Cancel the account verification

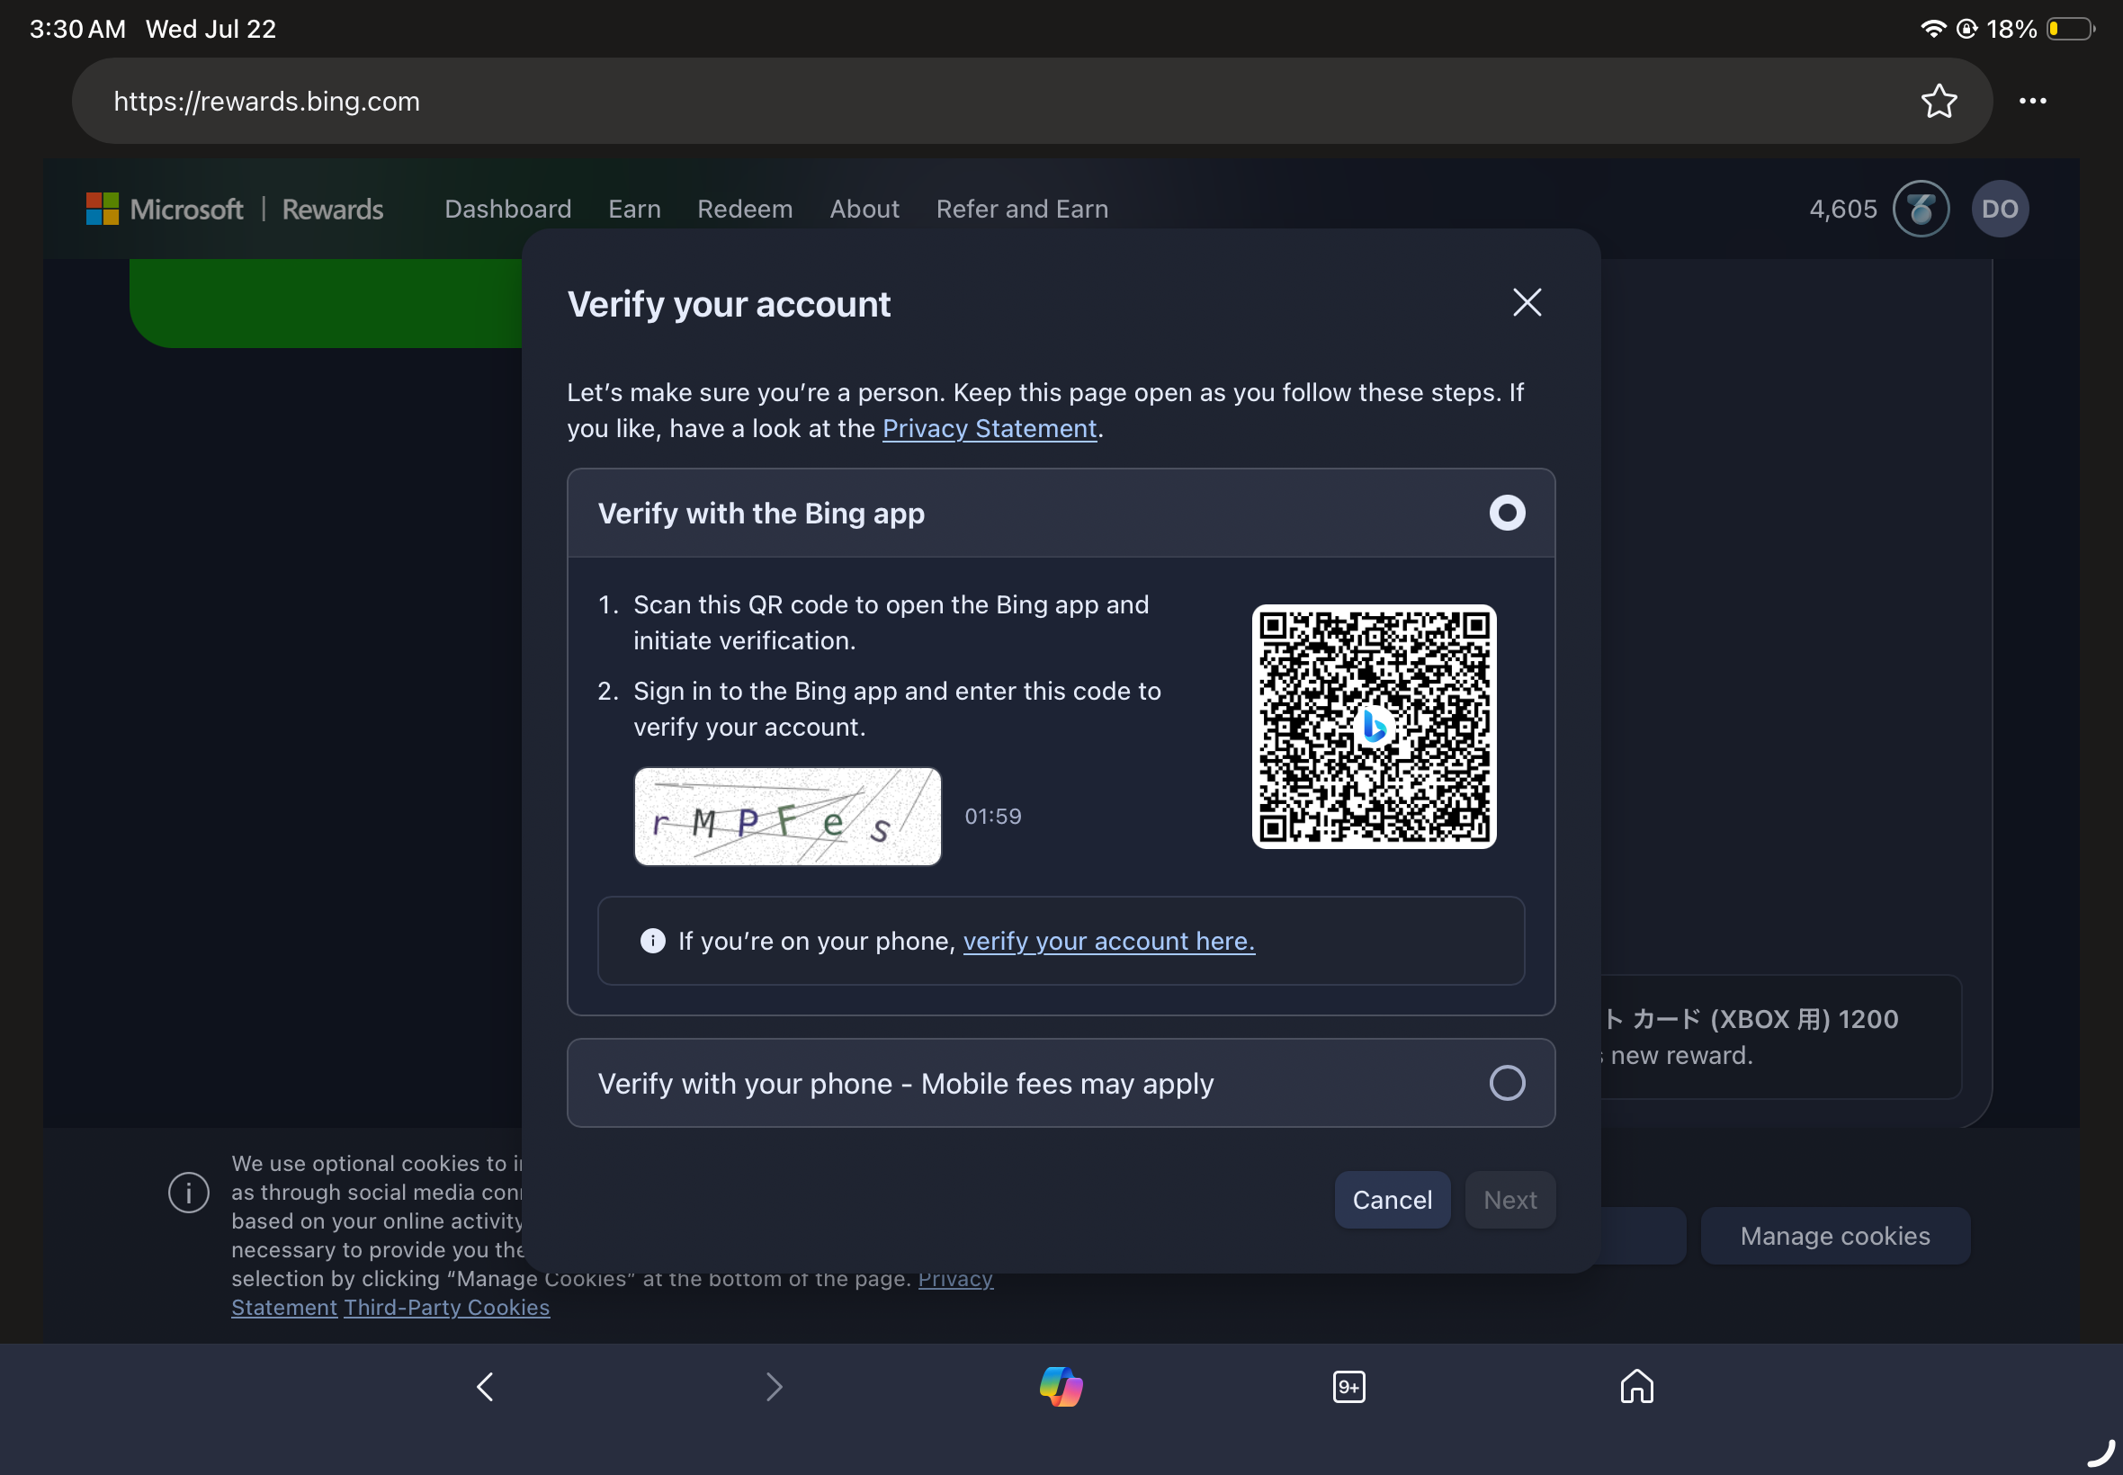(x=1392, y=1200)
